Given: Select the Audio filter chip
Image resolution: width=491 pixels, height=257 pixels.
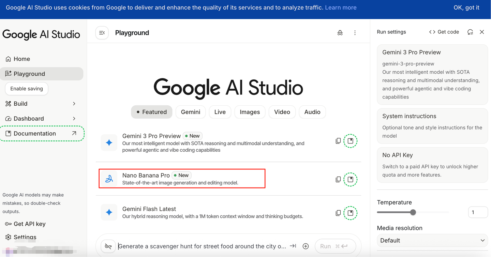Looking at the screenshot, I should [x=312, y=112].
